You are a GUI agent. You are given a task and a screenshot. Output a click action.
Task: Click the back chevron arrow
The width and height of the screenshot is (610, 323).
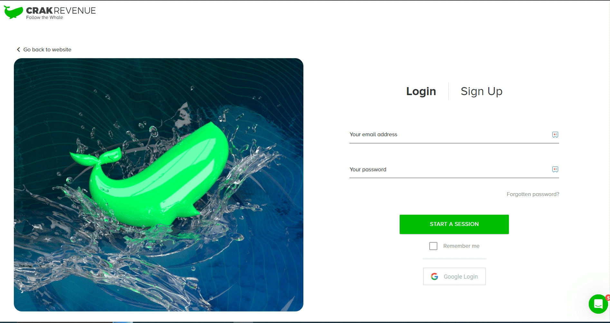point(18,49)
